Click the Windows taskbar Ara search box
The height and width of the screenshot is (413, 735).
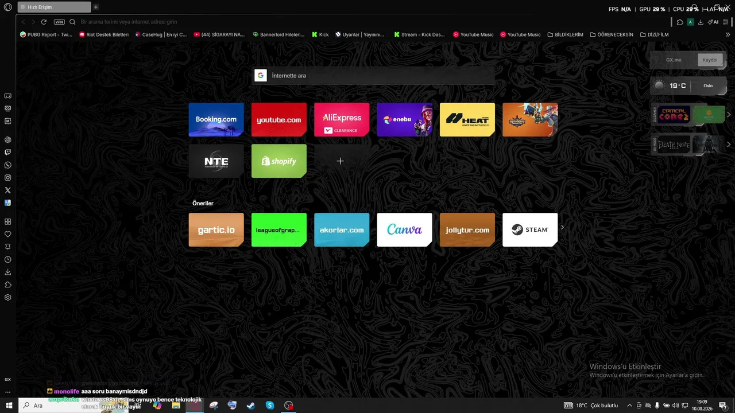(75, 406)
